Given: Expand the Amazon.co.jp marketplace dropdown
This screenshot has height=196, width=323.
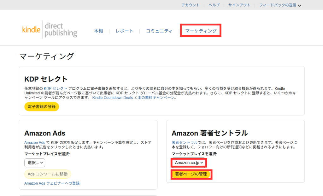Looking at the screenshot, I should 189,163.
